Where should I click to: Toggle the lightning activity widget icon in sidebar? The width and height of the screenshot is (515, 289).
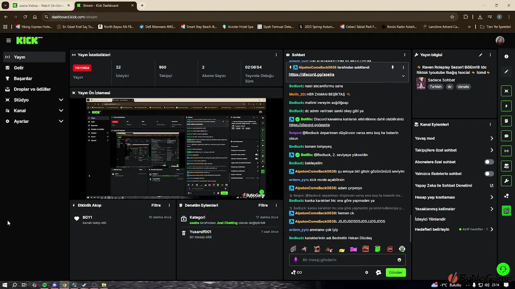(x=506, y=106)
